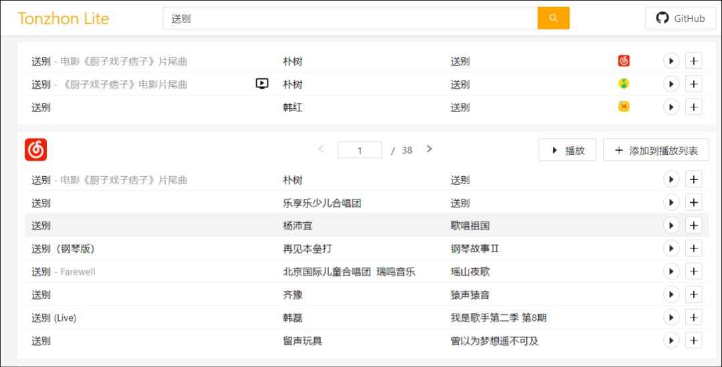Click the orange search magnifier button
The height and width of the screenshot is (367, 722).
coord(553,18)
